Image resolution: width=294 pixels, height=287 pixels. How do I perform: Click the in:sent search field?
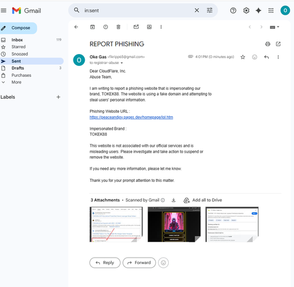point(137,11)
